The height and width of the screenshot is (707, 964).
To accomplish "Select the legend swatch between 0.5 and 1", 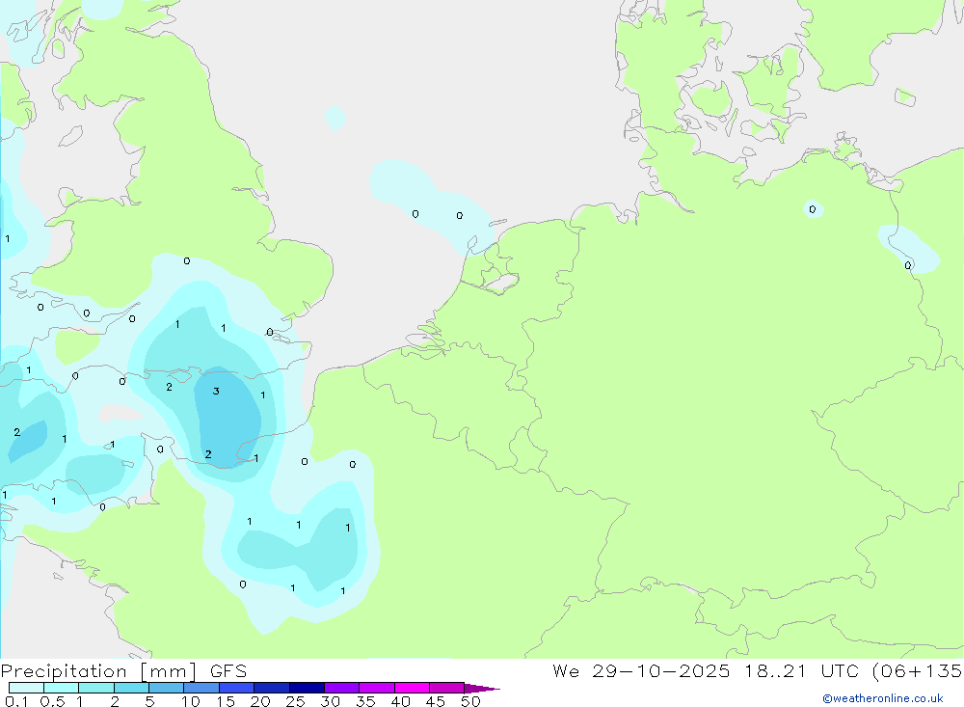I will coord(62,688).
